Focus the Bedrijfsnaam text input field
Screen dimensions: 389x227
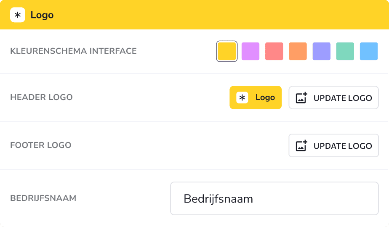coord(274,198)
